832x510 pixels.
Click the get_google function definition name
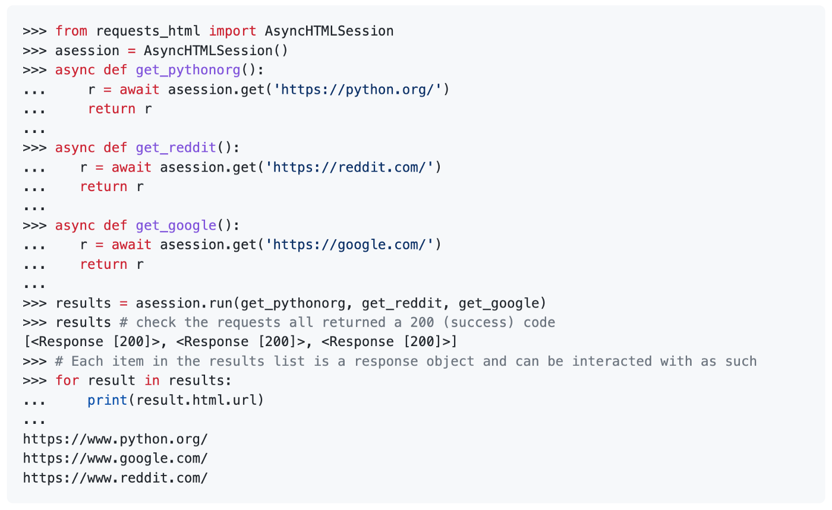tap(175, 226)
